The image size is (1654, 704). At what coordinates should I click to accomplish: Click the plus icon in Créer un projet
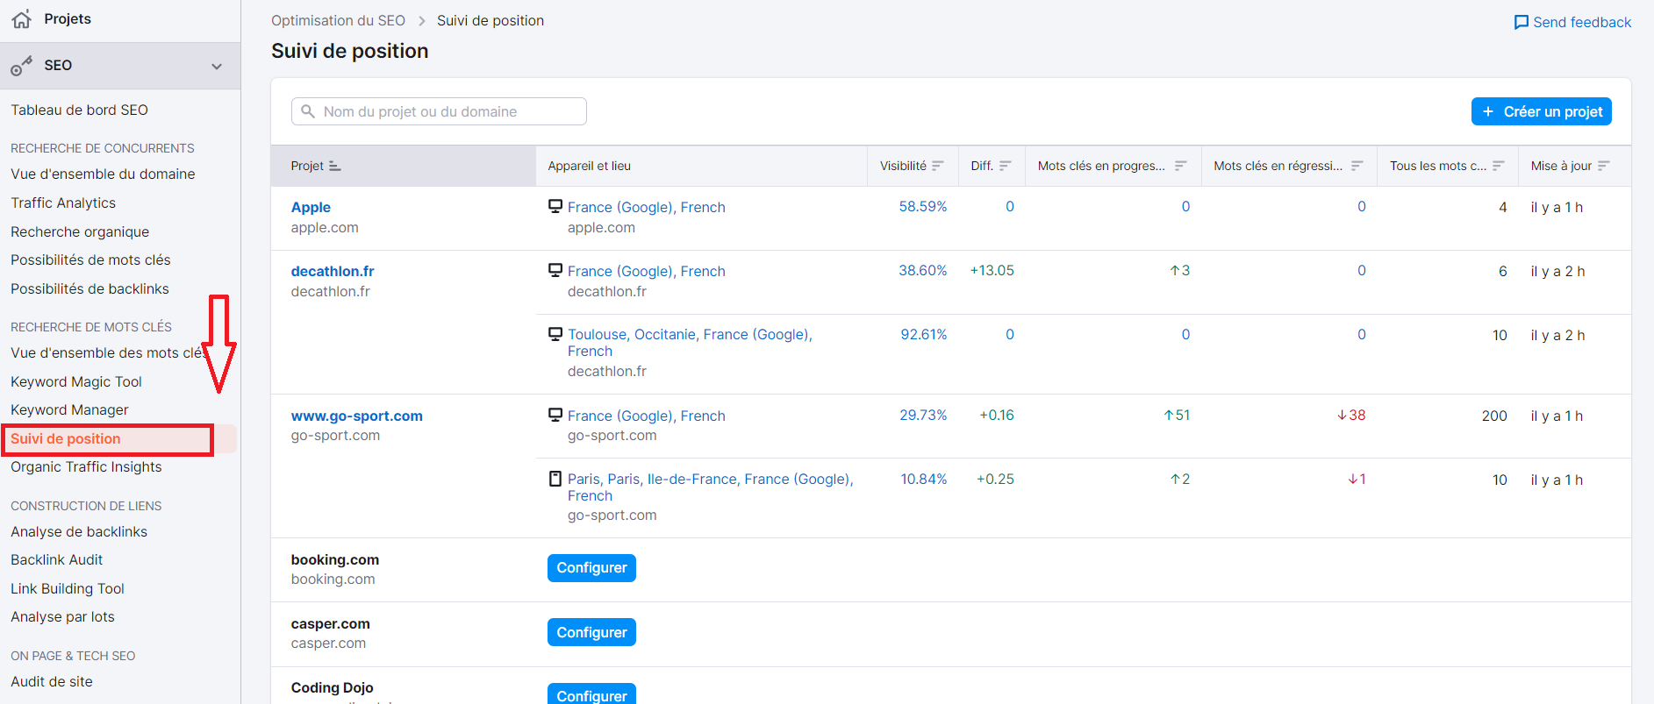(1488, 111)
